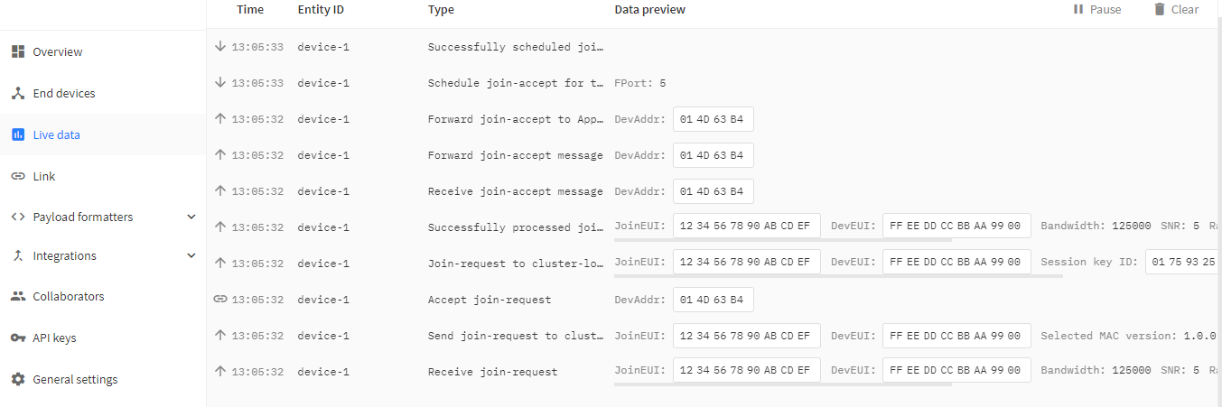
Task: Click the API keys key icon
Action: (x=17, y=338)
